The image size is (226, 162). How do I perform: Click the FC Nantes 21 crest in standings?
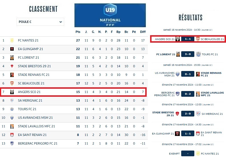click(x=12, y=40)
